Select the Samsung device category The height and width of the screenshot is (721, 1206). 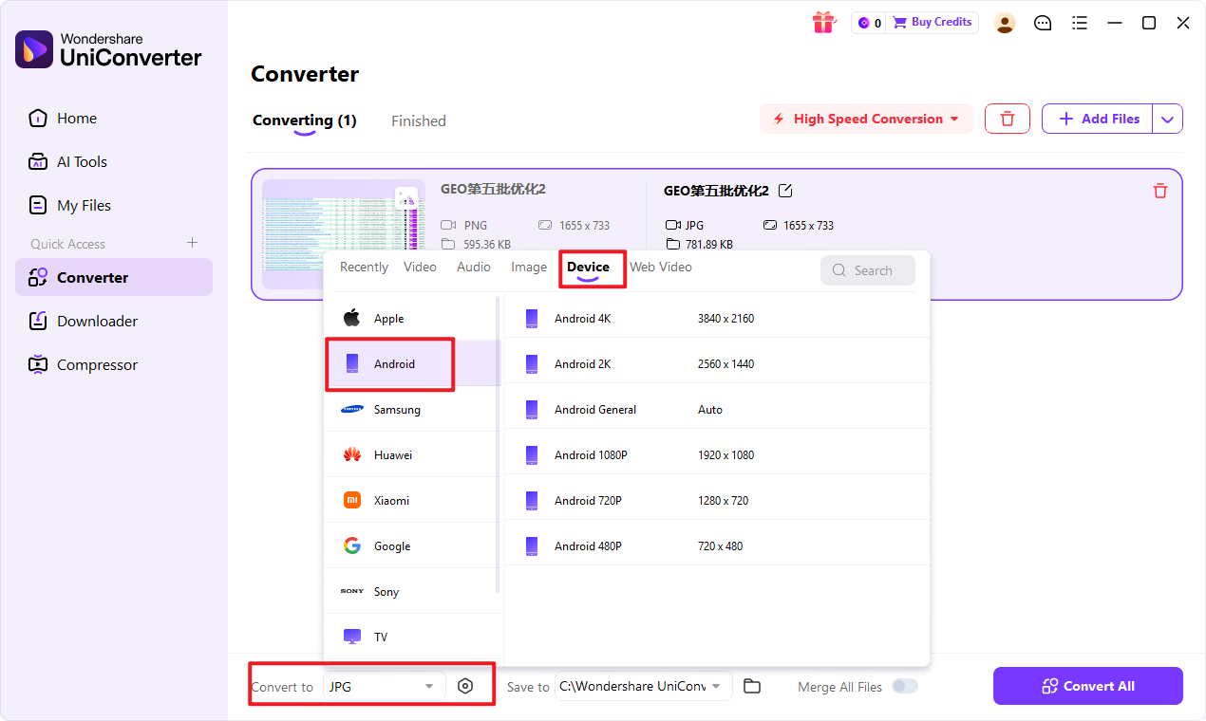point(413,410)
